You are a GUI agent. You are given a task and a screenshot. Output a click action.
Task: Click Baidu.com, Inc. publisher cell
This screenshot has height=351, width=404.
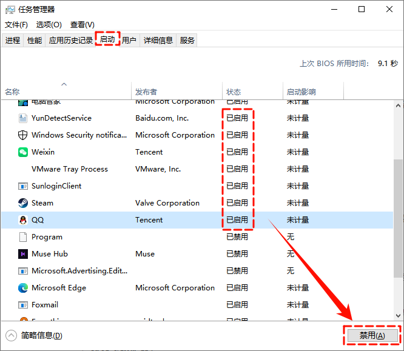pyautogui.click(x=162, y=118)
